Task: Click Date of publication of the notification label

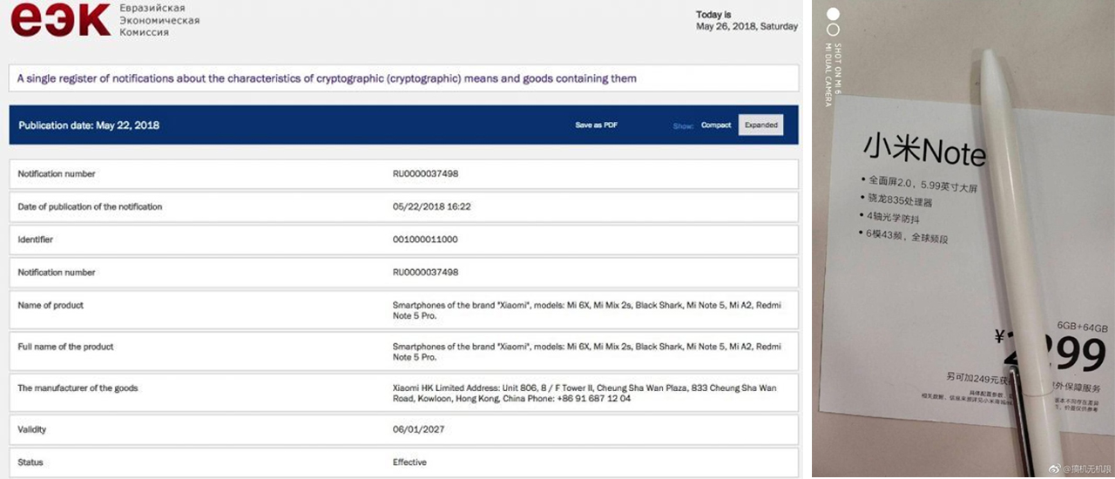Action: 90,206
